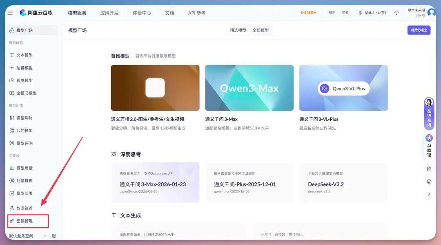
Task: Collapse the sidebar with the panel icon
Action: tap(54, 236)
